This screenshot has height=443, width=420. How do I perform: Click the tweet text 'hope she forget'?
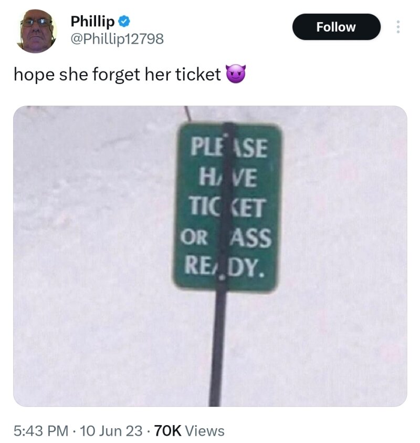pyautogui.click(x=77, y=75)
